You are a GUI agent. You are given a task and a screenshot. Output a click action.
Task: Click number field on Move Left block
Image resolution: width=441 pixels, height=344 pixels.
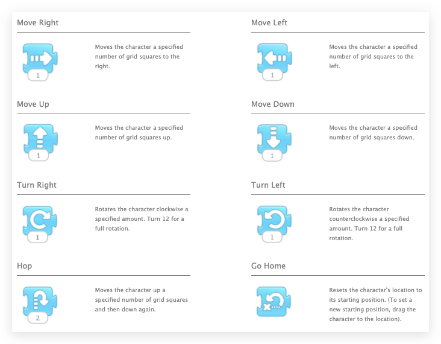click(272, 75)
